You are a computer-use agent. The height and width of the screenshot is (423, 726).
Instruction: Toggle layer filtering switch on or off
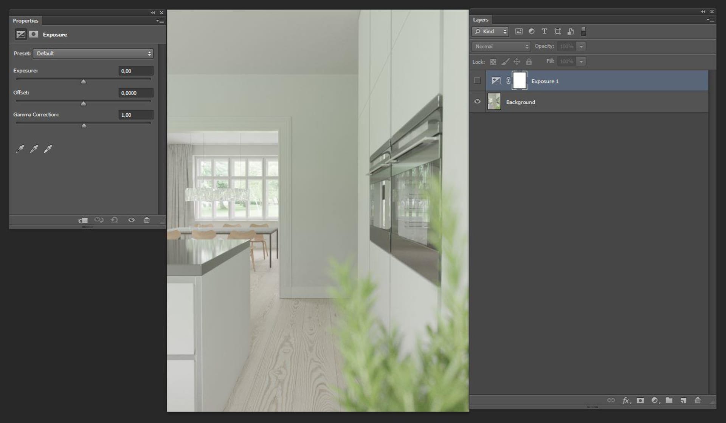583,31
